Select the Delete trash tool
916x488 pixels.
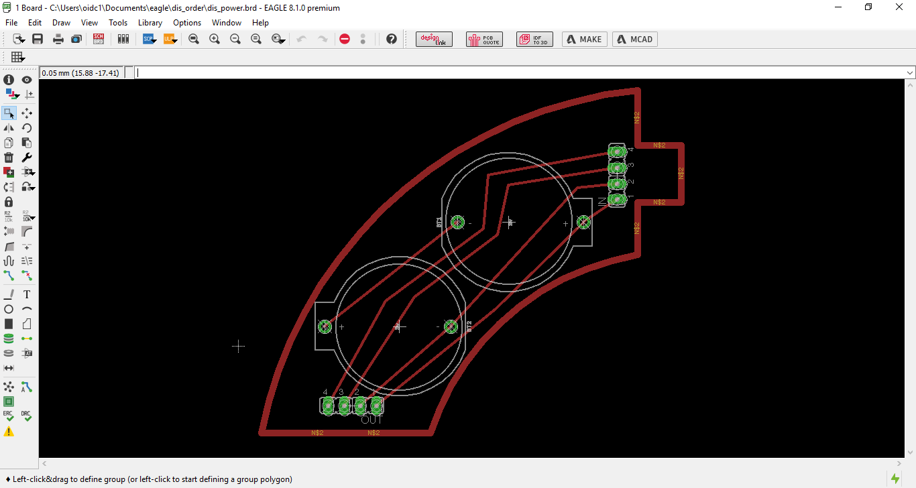(x=9, y=158)
